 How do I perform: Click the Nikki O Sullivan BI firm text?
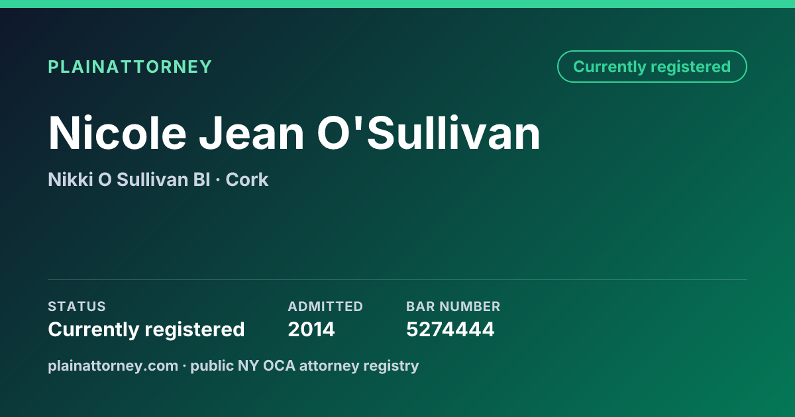coord(129,179)
